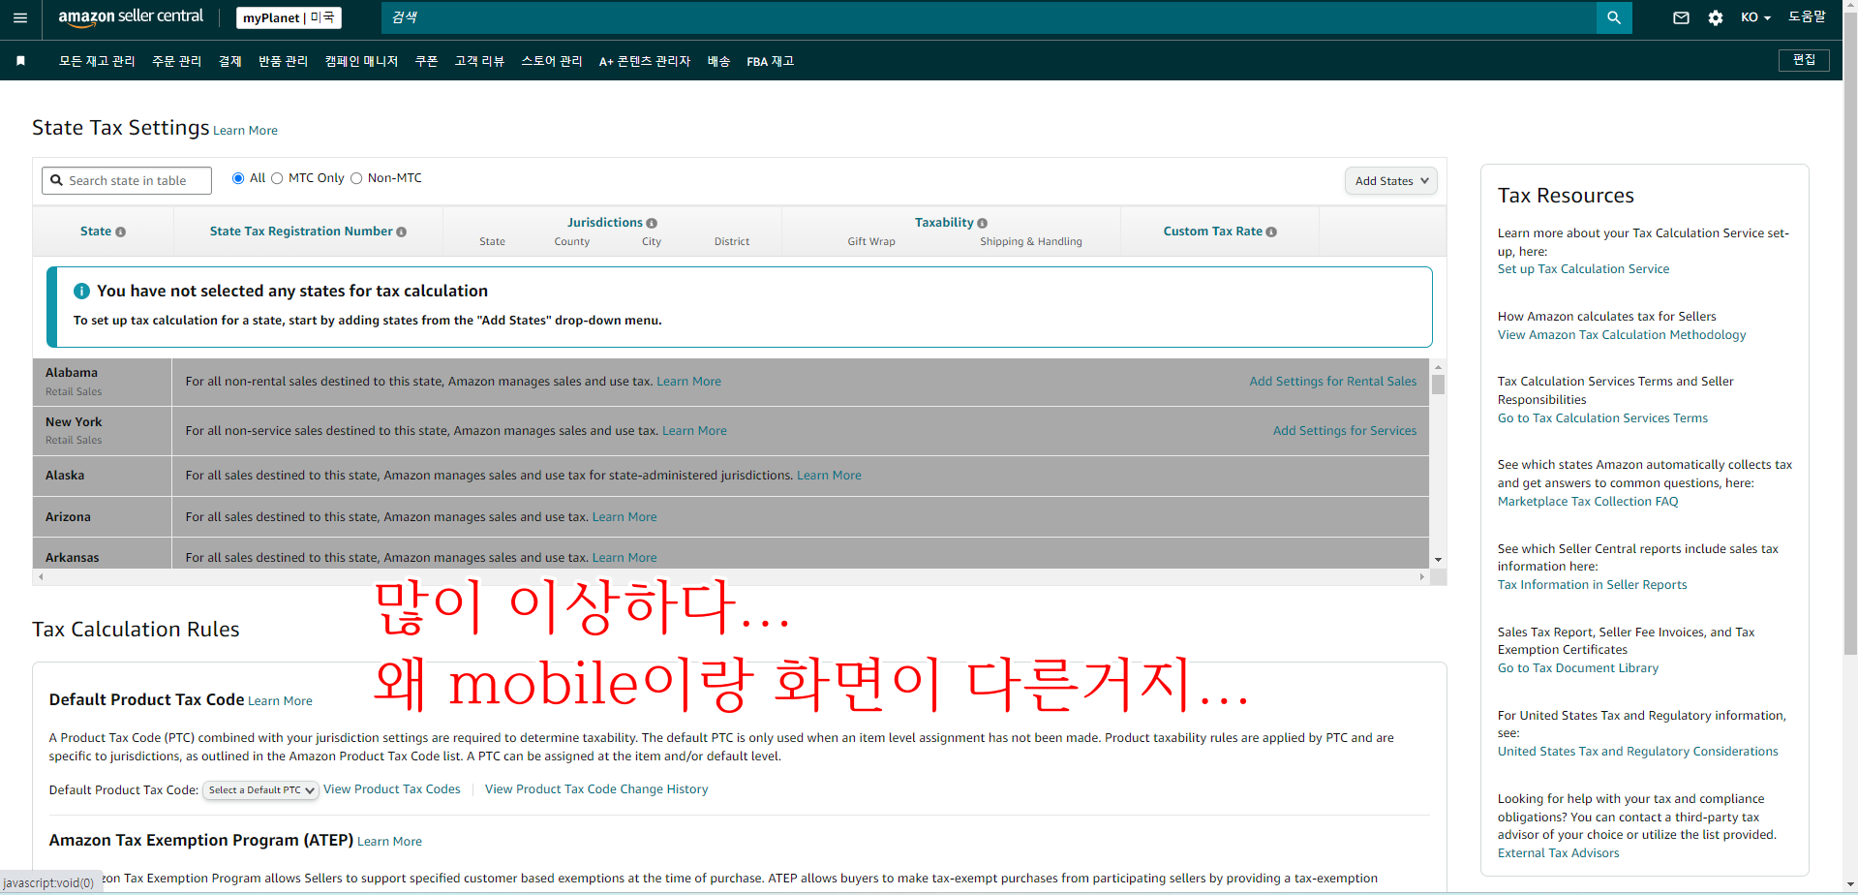
Task: Click the Amazon Seller Central logo
Action: [x=131, y=17]
